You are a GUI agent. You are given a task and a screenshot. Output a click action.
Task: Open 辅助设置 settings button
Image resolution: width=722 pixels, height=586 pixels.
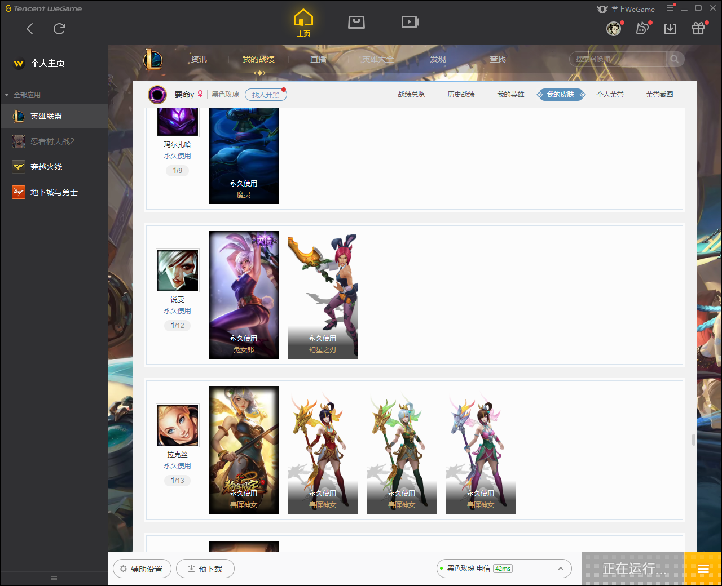[x=141, y=569]
